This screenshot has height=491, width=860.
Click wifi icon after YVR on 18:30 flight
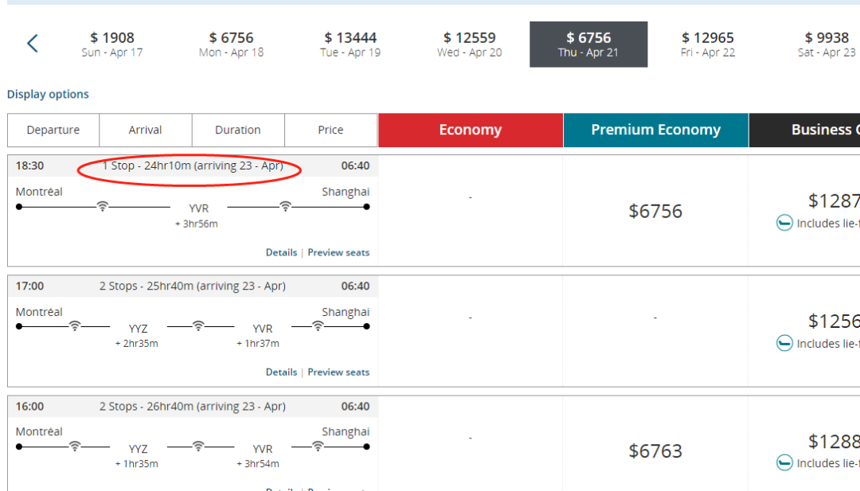[285, 206]
